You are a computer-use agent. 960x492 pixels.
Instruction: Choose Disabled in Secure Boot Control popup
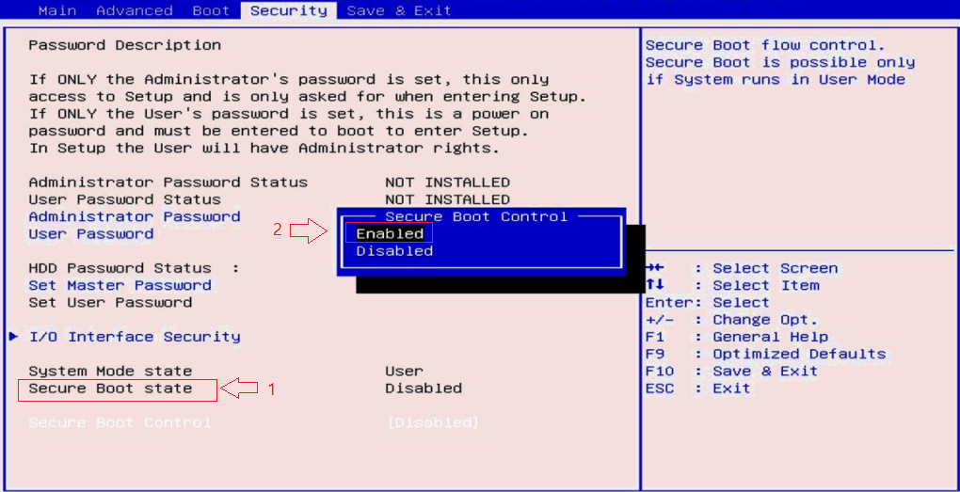click(x=394, y=251)
